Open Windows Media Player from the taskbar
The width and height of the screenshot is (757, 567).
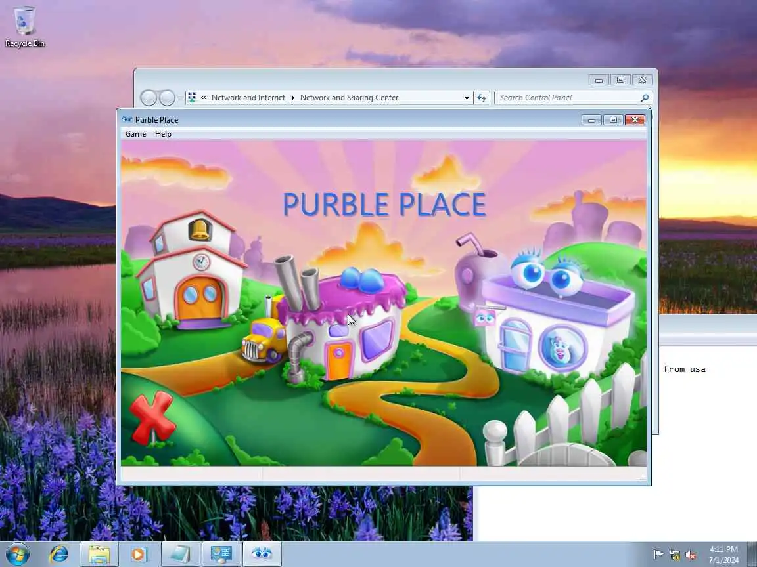[x=138, y=555]
